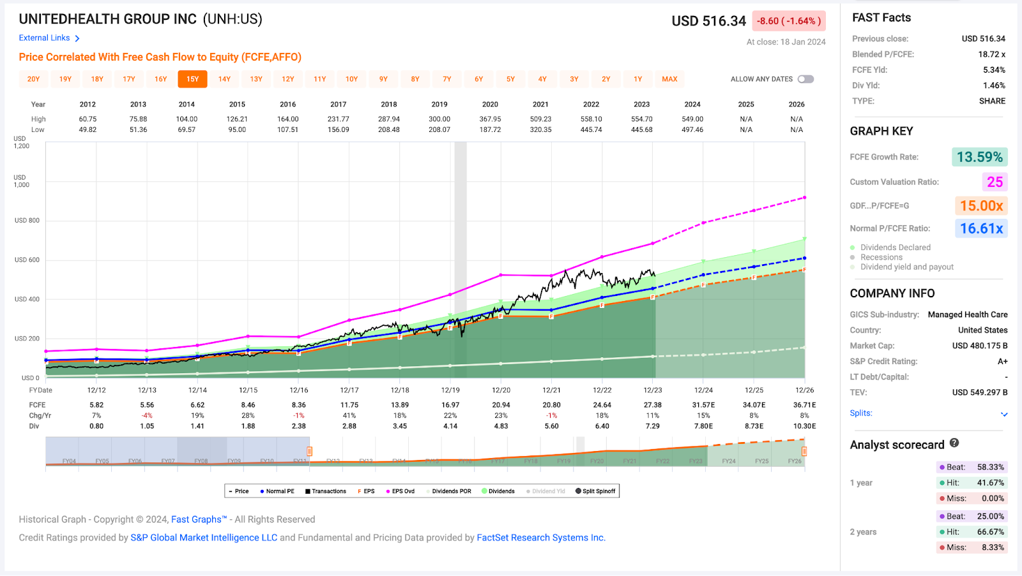The image size is (1022, 576).
Task: Open S&P Global Market Intelligence LLC link
Action: click(204, 538)
